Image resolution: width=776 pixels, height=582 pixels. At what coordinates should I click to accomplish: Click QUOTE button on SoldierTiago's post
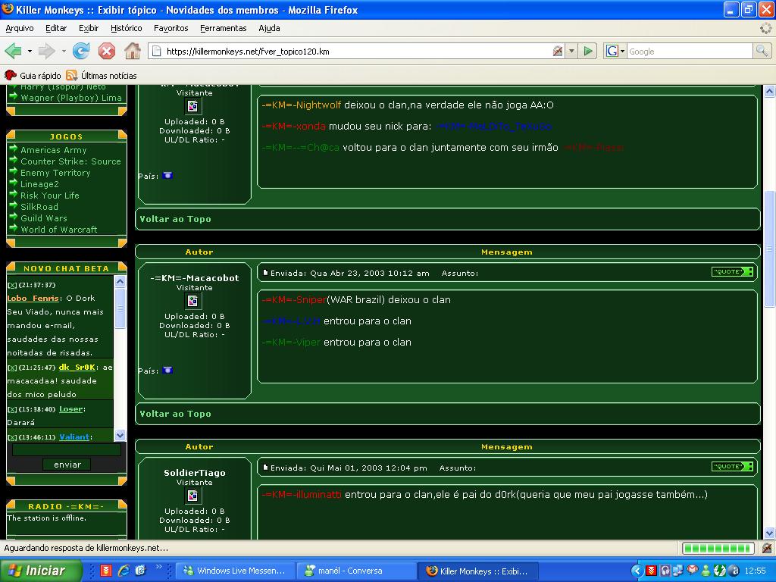pyautogui.click(x=731, y=467)
